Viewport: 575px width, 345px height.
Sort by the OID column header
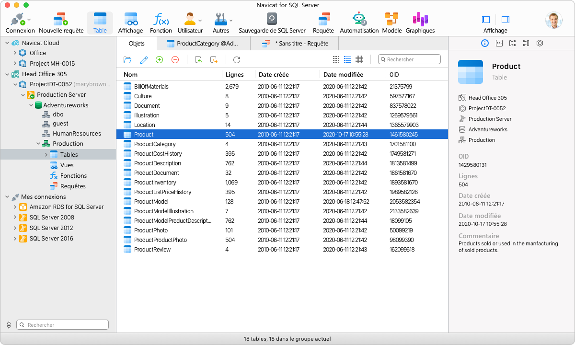[417, 75]
